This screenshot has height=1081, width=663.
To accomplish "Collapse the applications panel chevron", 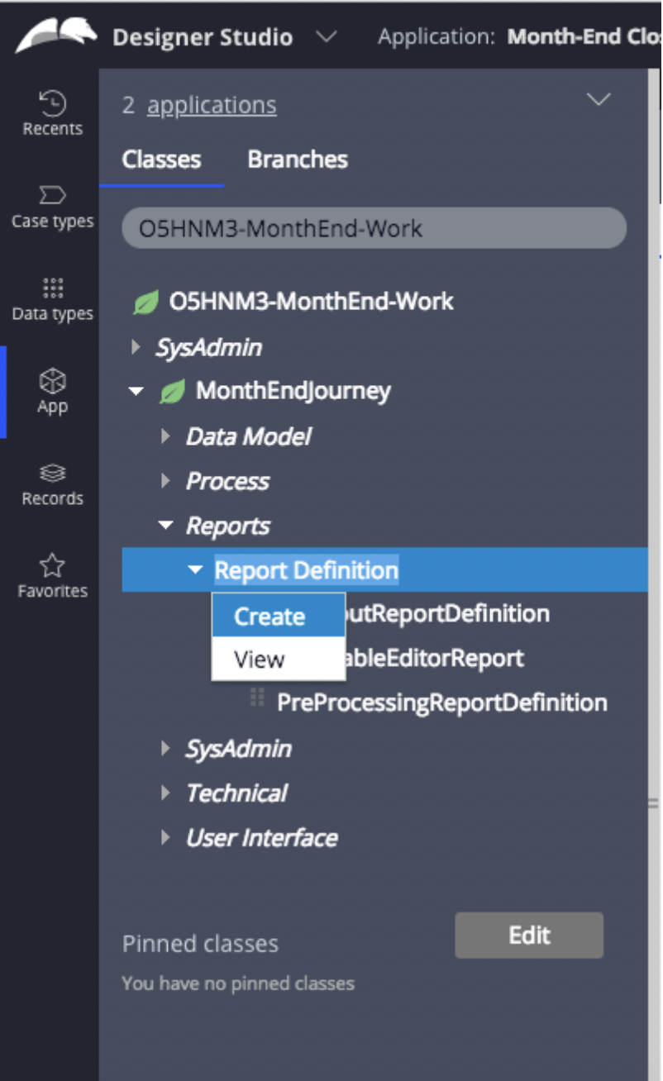I will [x=598, y=99].
